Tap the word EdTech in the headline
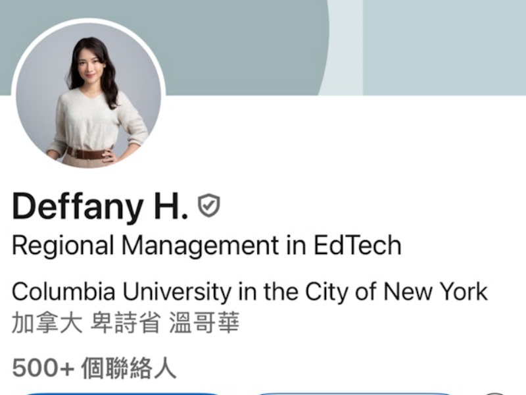This screenshot has height=395, width=526. (357, 245)
